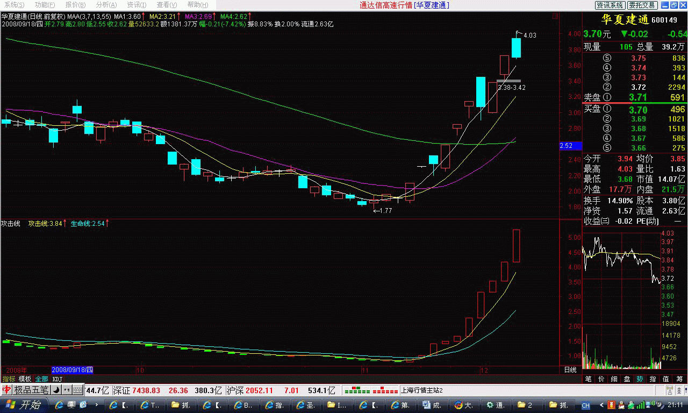Click the small red square chart corner icon
This screenshot has height=413, width=688.
click(x=555, y=17)
